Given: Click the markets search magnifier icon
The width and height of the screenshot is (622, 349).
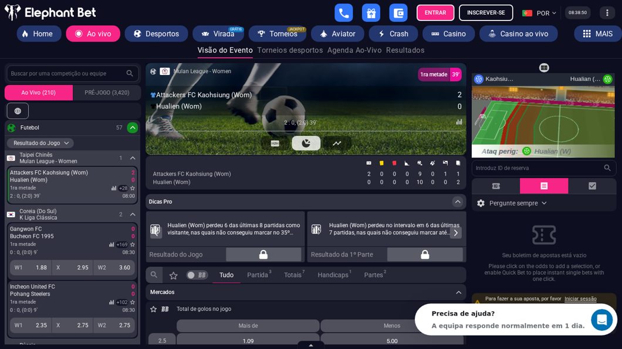Looking at the screenshot, I should tap(154, 275).
